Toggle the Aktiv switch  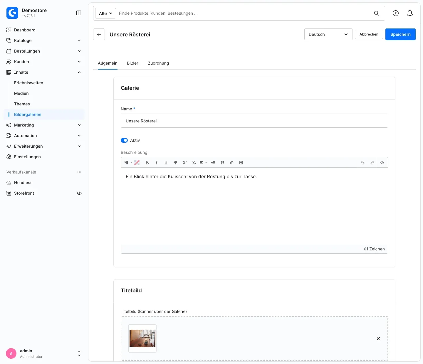[x=124, y=140]
